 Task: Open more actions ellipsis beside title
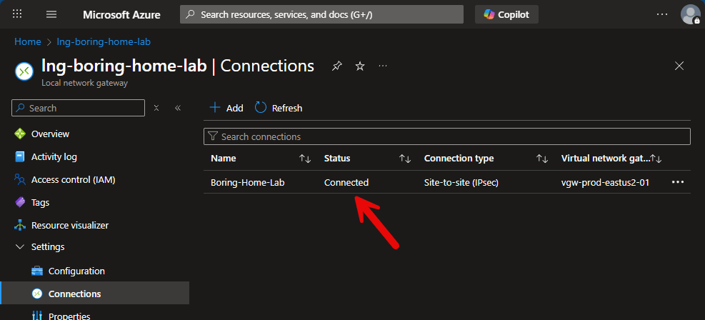click(383, 66)
